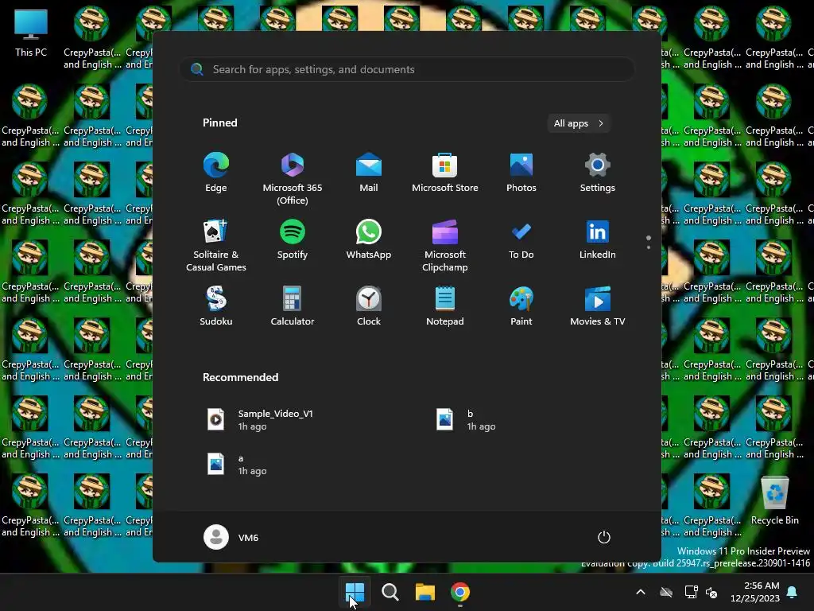The width and height of the screenshot is (814, 611).
Task: Expand the All apps list
Action: [579, 123]
